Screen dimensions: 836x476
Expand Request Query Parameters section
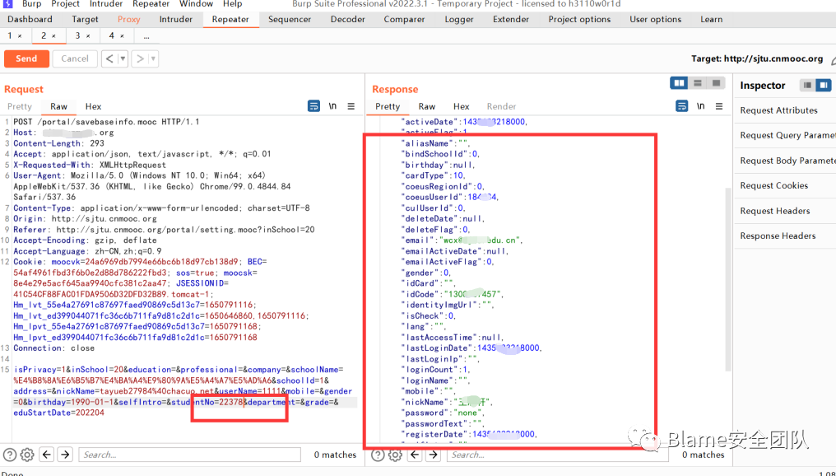785,136
